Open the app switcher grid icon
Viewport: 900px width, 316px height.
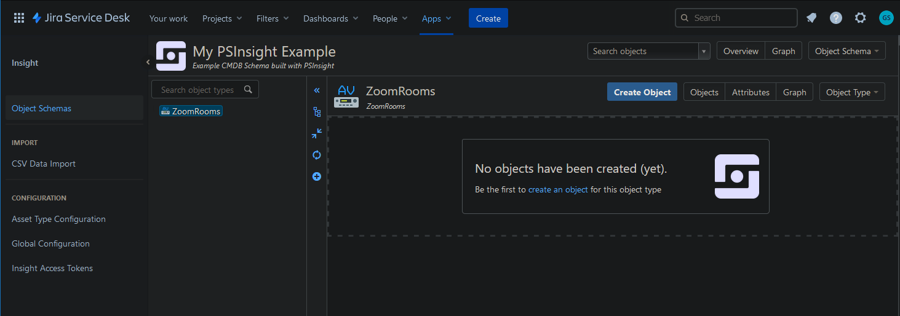coord(19,18)
